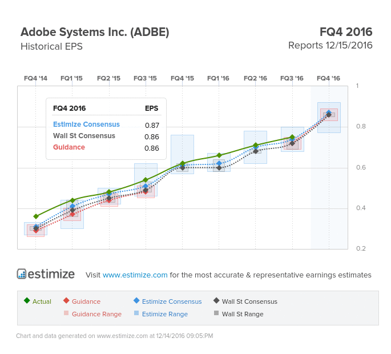
Task: Toggle the Actual legend label
Action: 42,301
